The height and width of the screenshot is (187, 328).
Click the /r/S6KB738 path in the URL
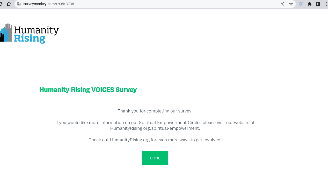click(64, 4)
